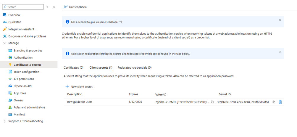Screen dimensions: 297x137
Task: Click the Branding & properties icon
Action: tap(10, 51)
